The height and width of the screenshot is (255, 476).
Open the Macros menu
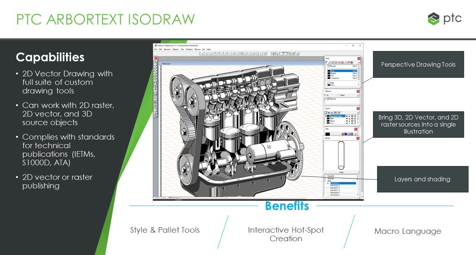(x=197, y=49)
